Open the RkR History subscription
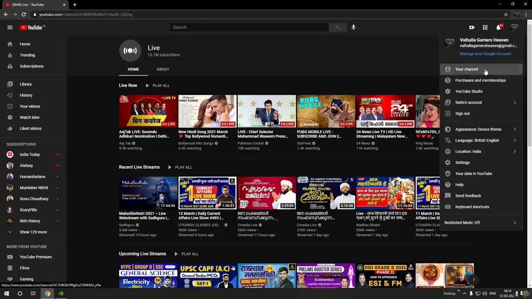Image resolution: width=532 pixels, height=299 pixels. pos(33,221)
